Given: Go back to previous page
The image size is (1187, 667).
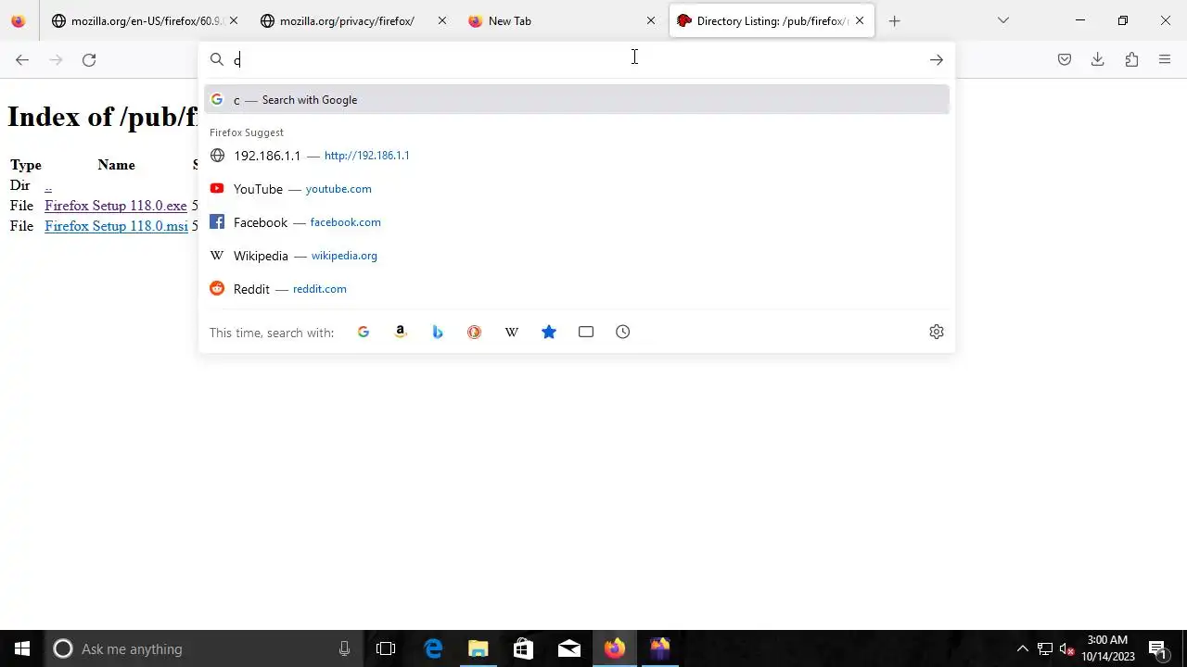Looking at the screenshot, I should (22, 59).
